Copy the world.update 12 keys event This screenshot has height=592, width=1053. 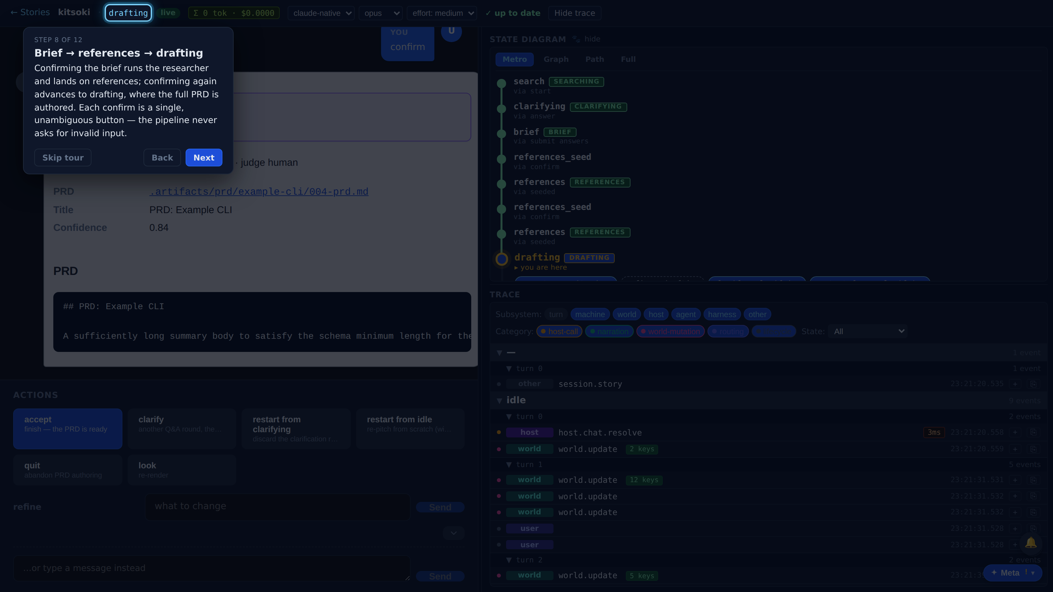click(1033, 480)
